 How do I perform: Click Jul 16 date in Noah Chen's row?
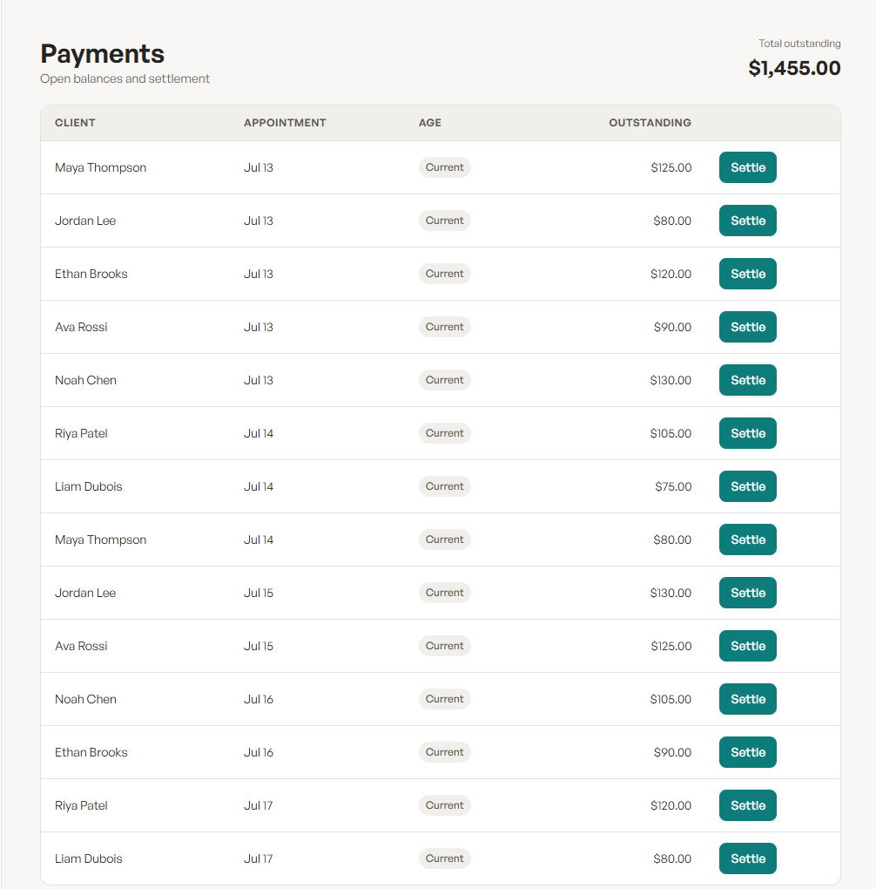point(259,699)
